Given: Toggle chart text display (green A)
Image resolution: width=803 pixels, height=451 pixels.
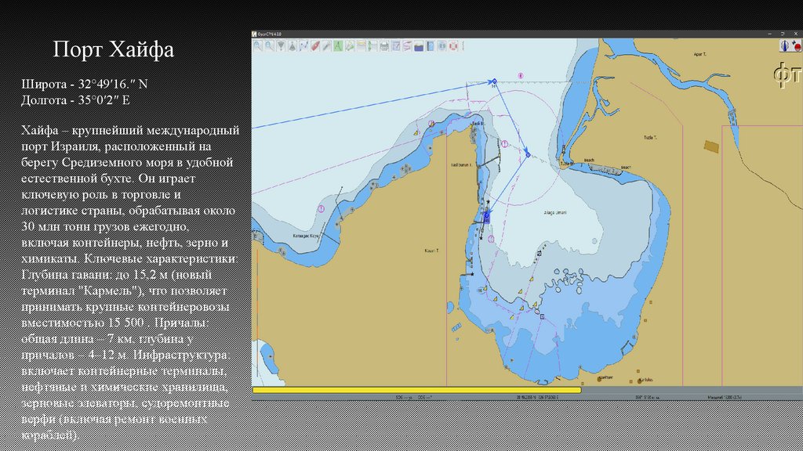Looking at the screenshot, I should (338, 46).
